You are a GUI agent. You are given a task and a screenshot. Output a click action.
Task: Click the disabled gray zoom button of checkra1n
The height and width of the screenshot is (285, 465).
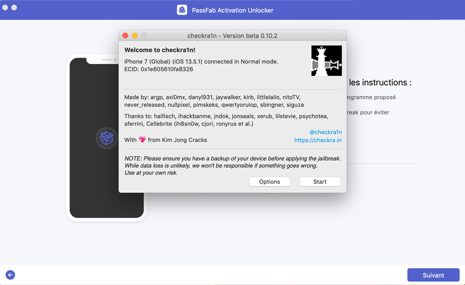coord(144,36)
